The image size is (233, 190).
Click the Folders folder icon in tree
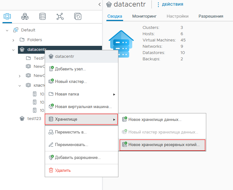[22, 40]
